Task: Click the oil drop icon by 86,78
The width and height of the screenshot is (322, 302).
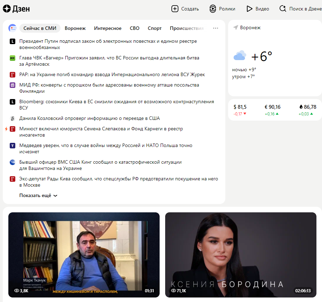Action: pos(301,107)
